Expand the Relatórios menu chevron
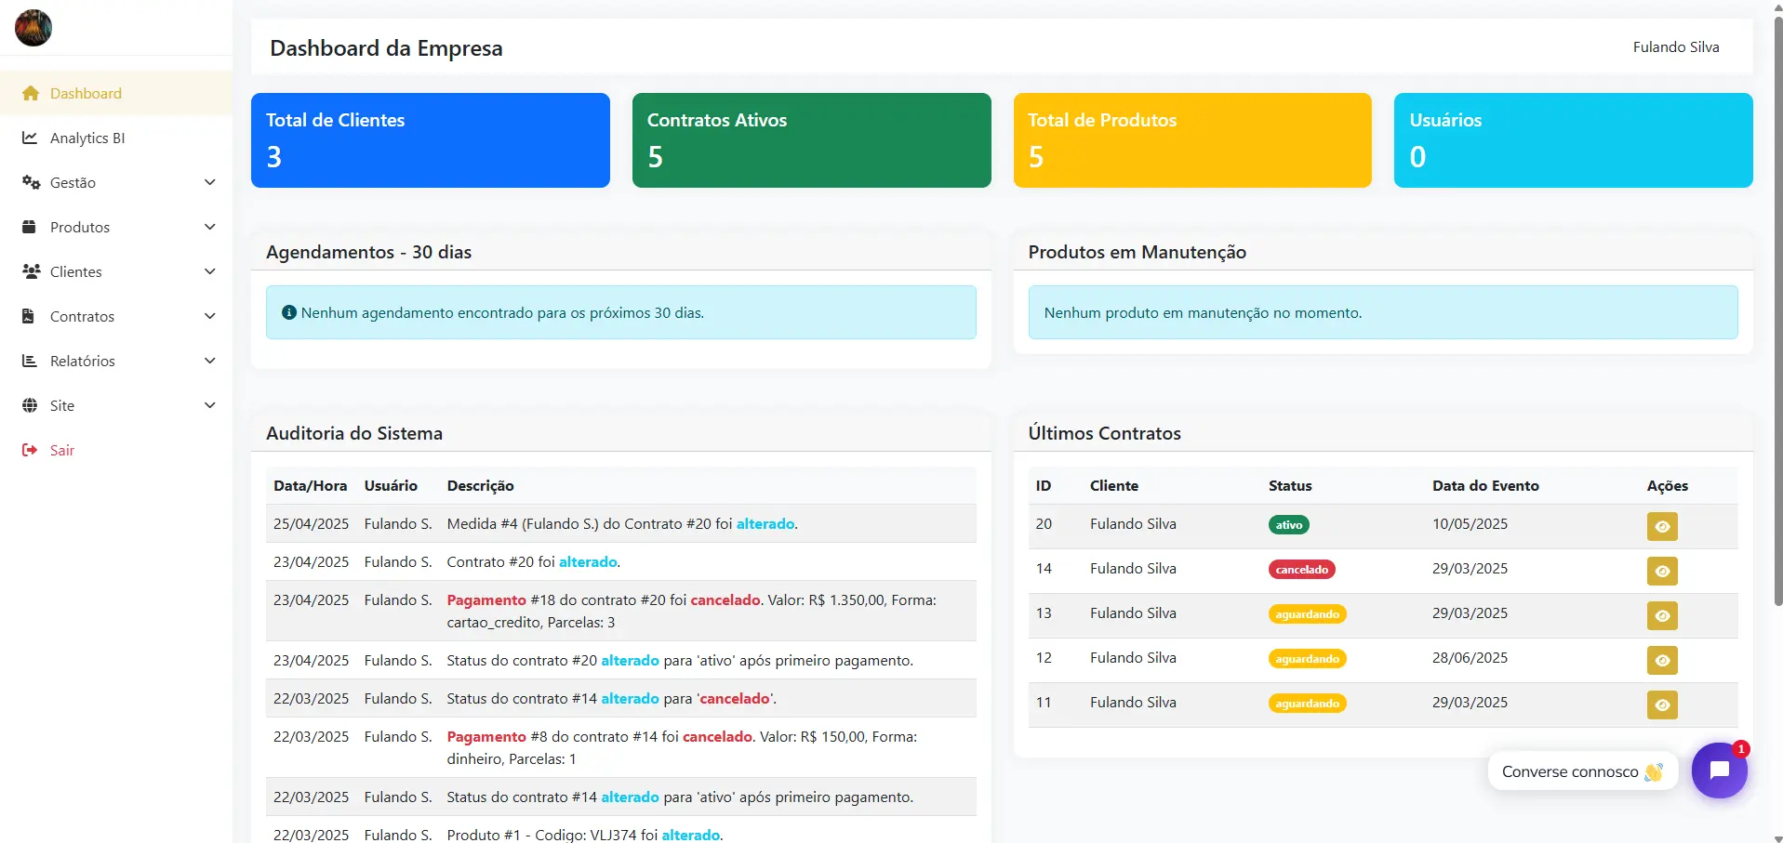This screenshot has width=1783, height=843. pyautogui.click(x=210, y=361)
